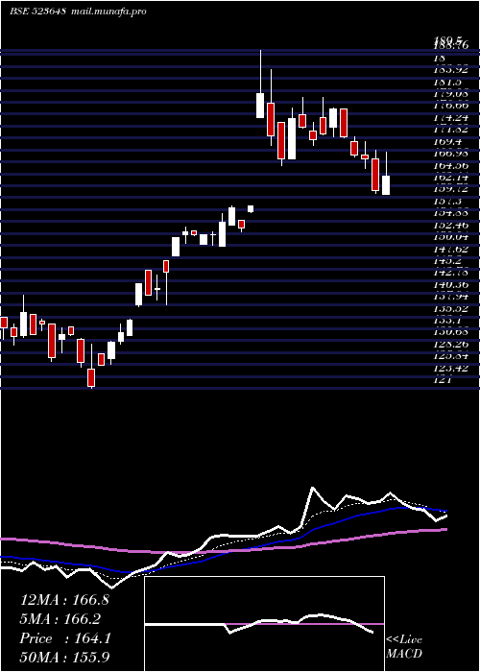Select the "12MA : 166.8" legend value
The image size is (480, 672).
pyautogui.click(x=64, y=600)
